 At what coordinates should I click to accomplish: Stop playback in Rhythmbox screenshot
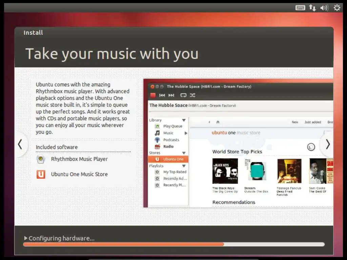click(153, 95)
